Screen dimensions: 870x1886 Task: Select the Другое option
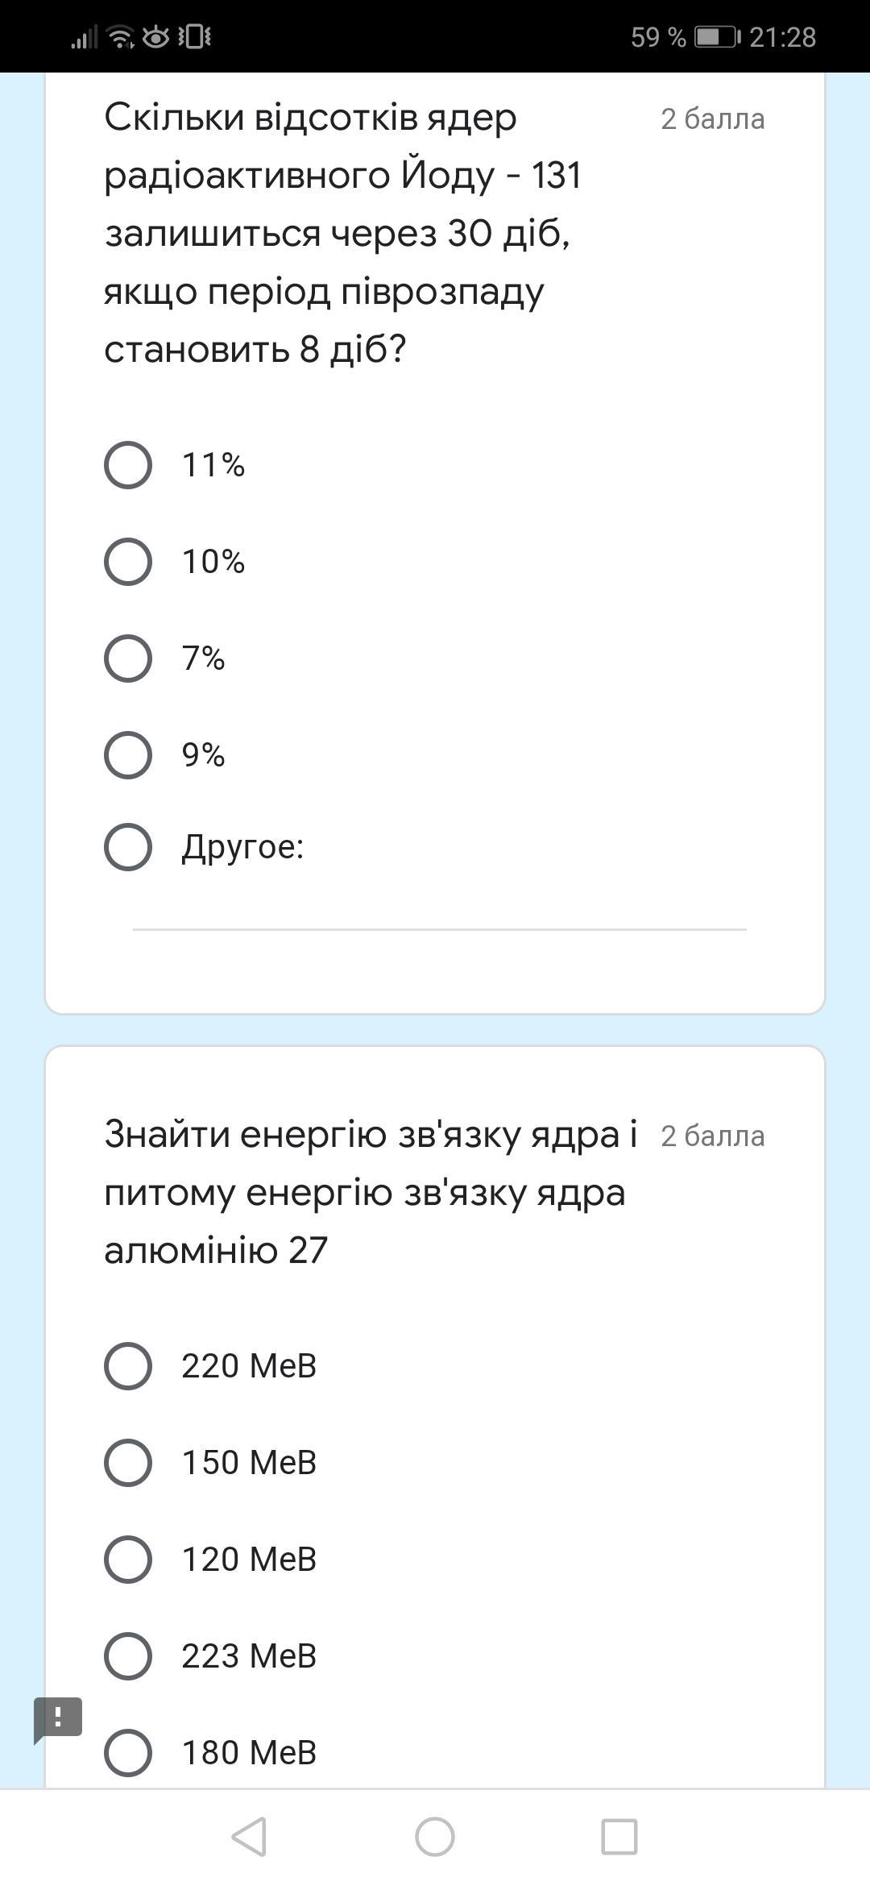128,847
